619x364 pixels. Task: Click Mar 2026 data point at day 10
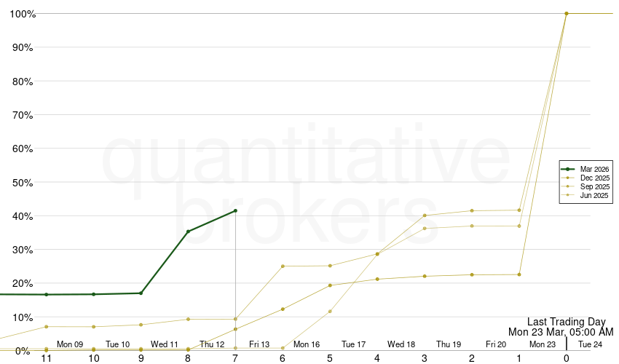(93, 294)
